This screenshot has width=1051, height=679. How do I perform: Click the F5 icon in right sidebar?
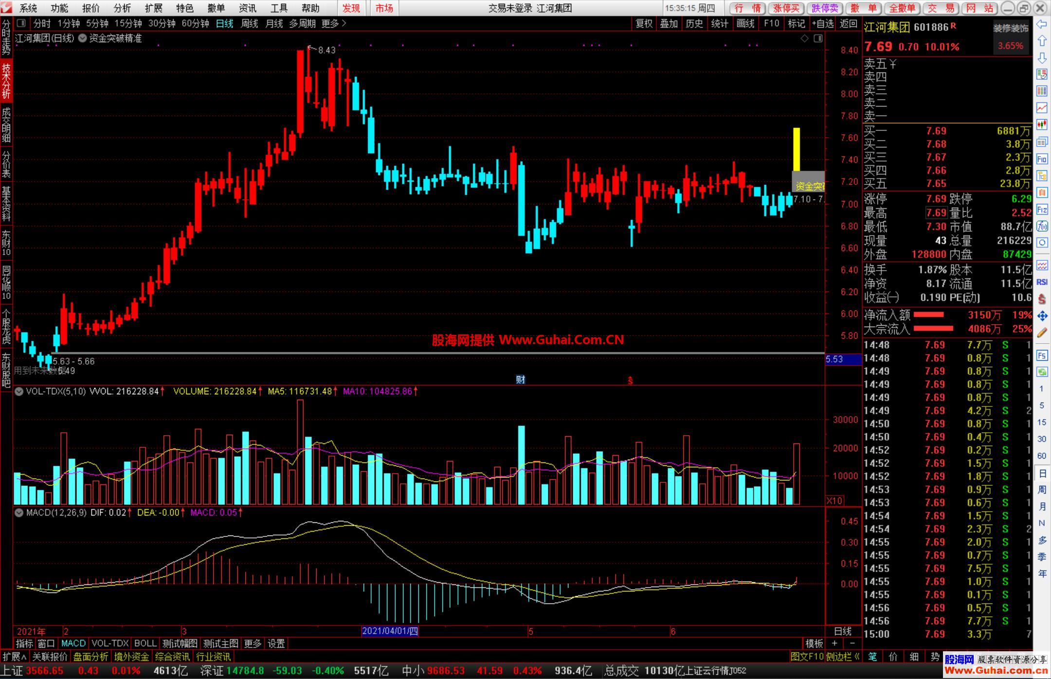[x=1042, y=355]
